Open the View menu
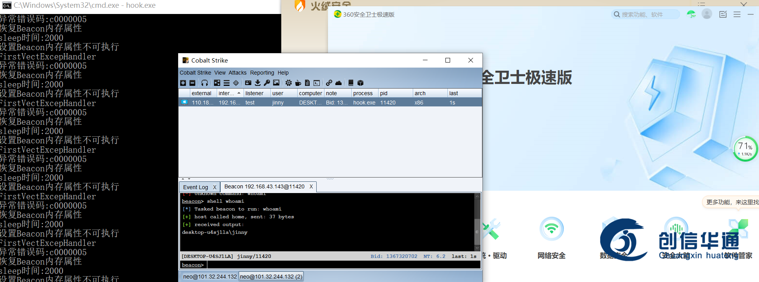Image resolution: width=759 pixels, height=282 pixels. coord(220,73)
